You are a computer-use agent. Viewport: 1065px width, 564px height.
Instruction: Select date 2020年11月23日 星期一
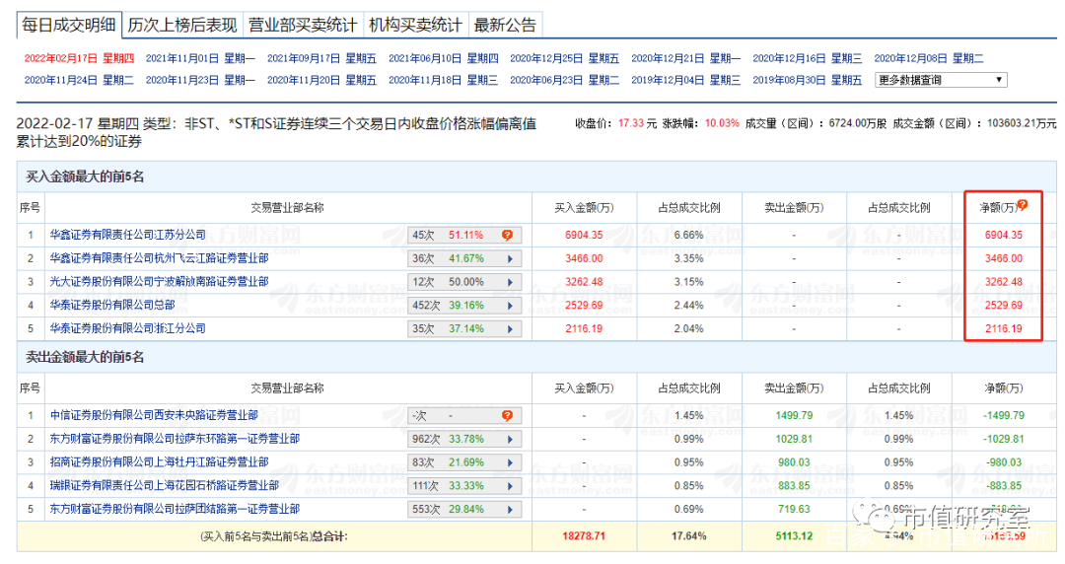coord(200,80)
